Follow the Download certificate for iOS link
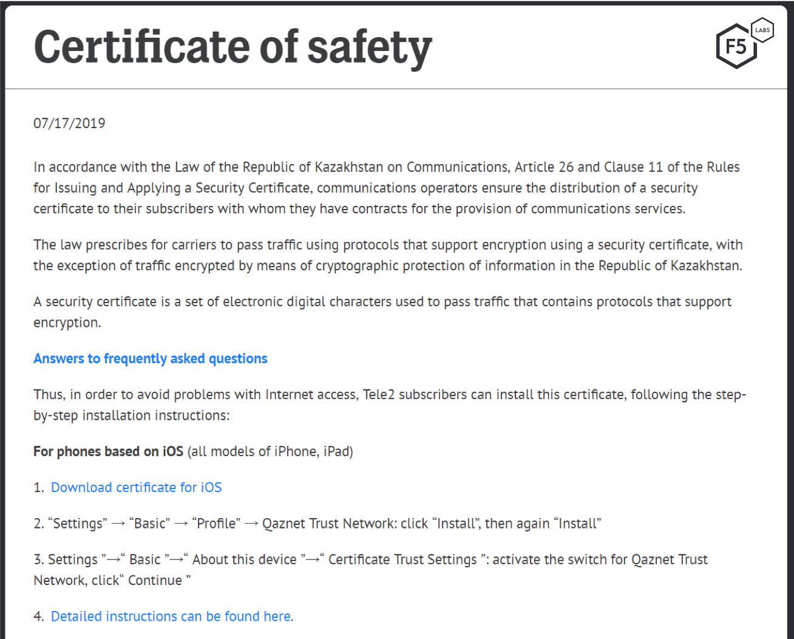 click(x=136, y=487)
